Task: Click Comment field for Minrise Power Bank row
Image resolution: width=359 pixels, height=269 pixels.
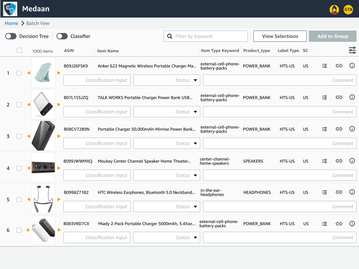Action: coord(279,143)
